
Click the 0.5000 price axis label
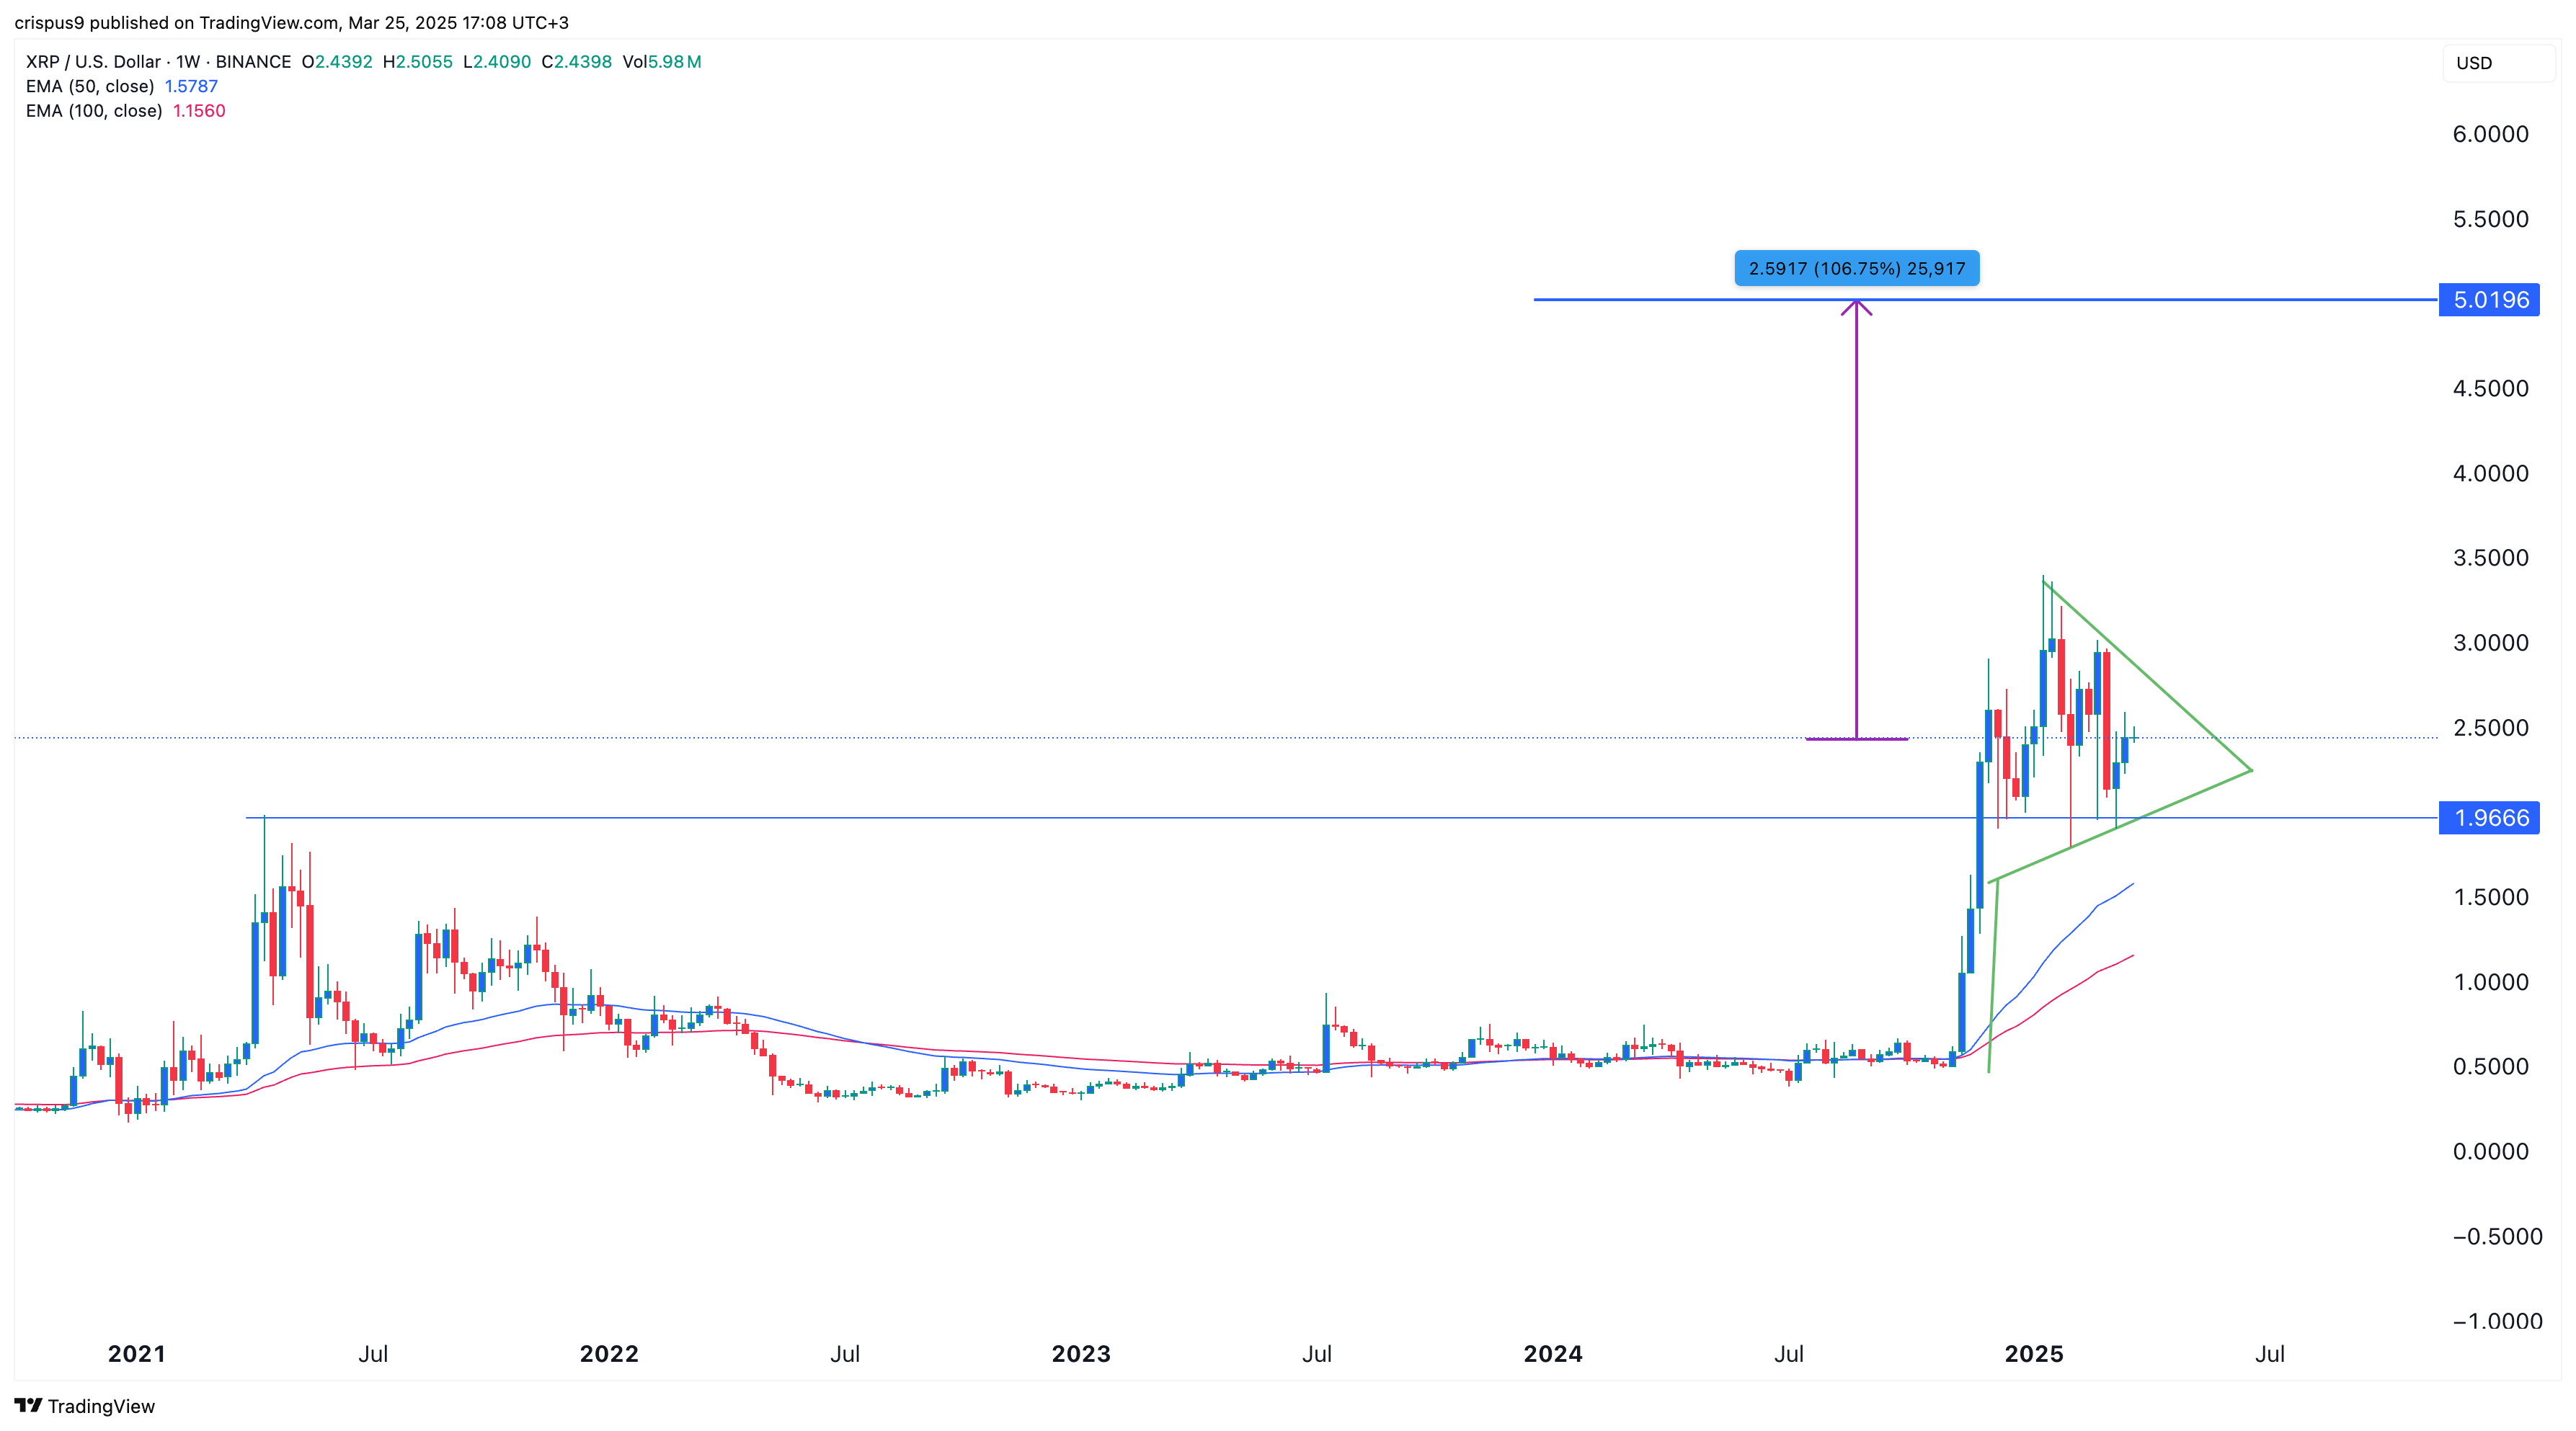[x=2490, y=1067]
